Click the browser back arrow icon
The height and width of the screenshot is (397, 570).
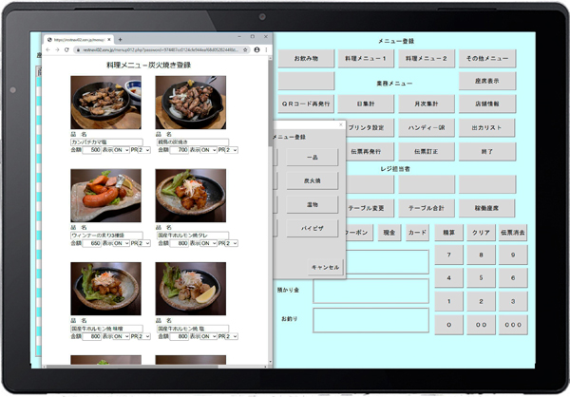point(48,49)
